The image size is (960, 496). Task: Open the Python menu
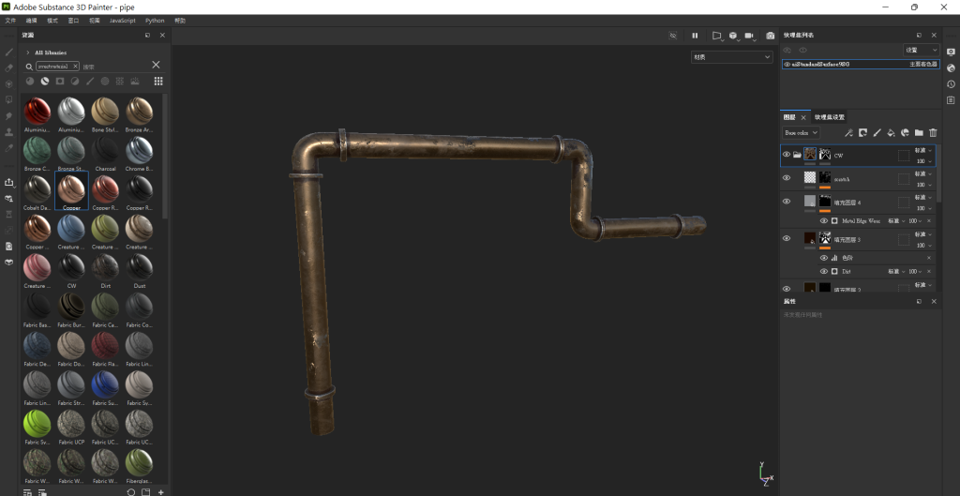click(155, 20)
